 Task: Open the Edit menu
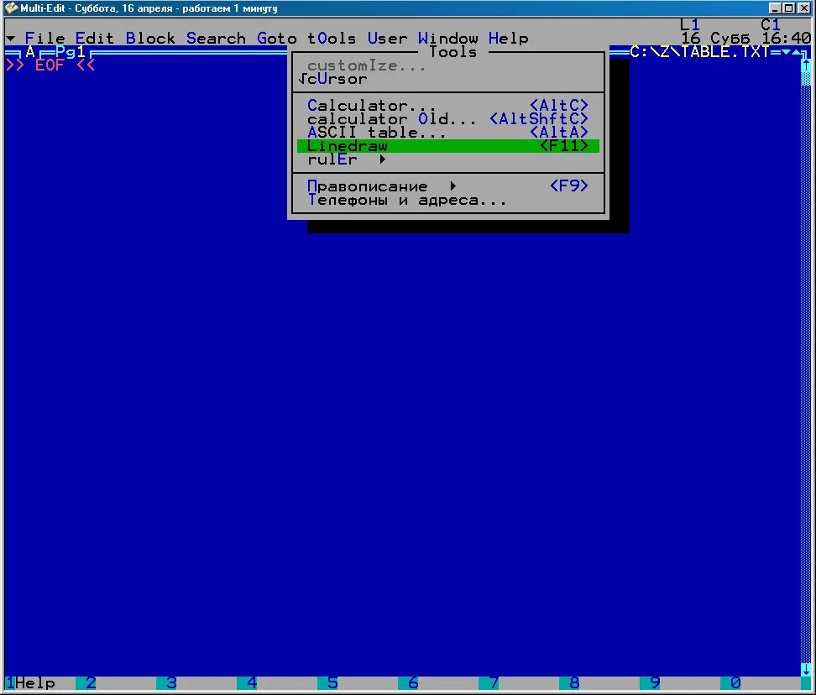[x=94, y=39]
